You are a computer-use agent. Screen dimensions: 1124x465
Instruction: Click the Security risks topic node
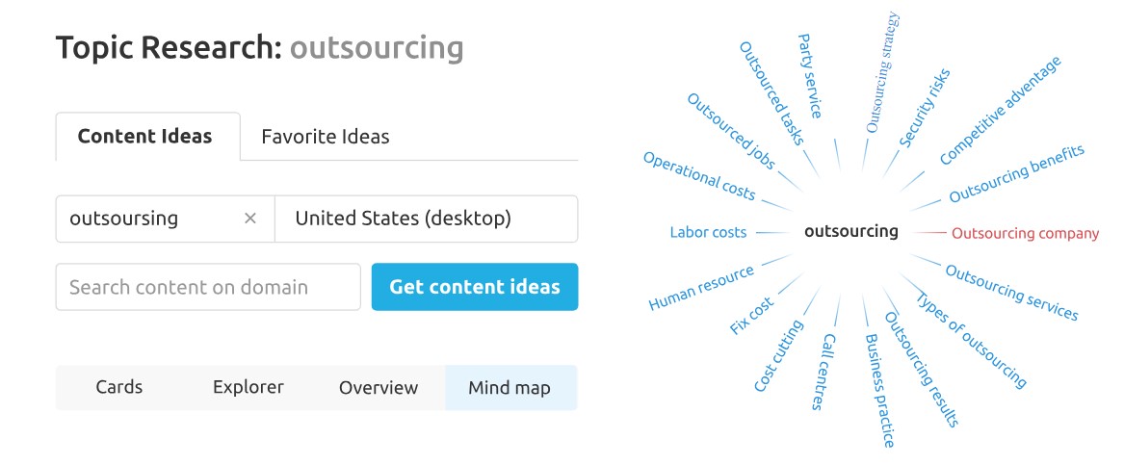(925, 109)
